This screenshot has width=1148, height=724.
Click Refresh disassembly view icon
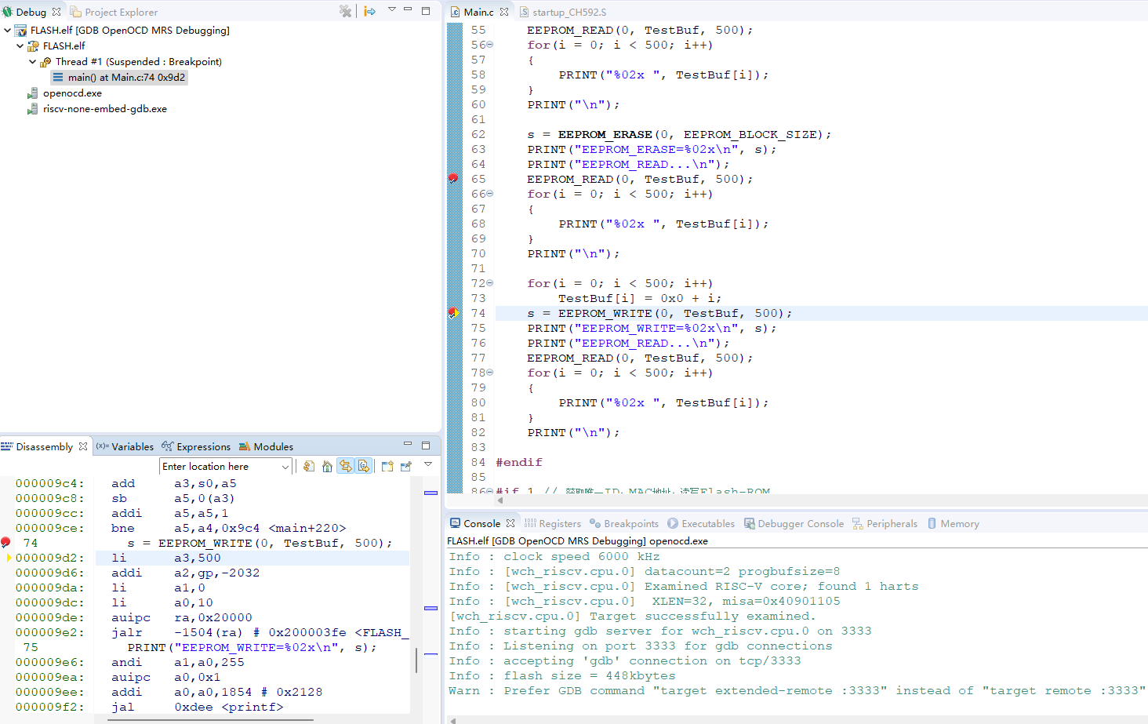click(x=309, y=466)
